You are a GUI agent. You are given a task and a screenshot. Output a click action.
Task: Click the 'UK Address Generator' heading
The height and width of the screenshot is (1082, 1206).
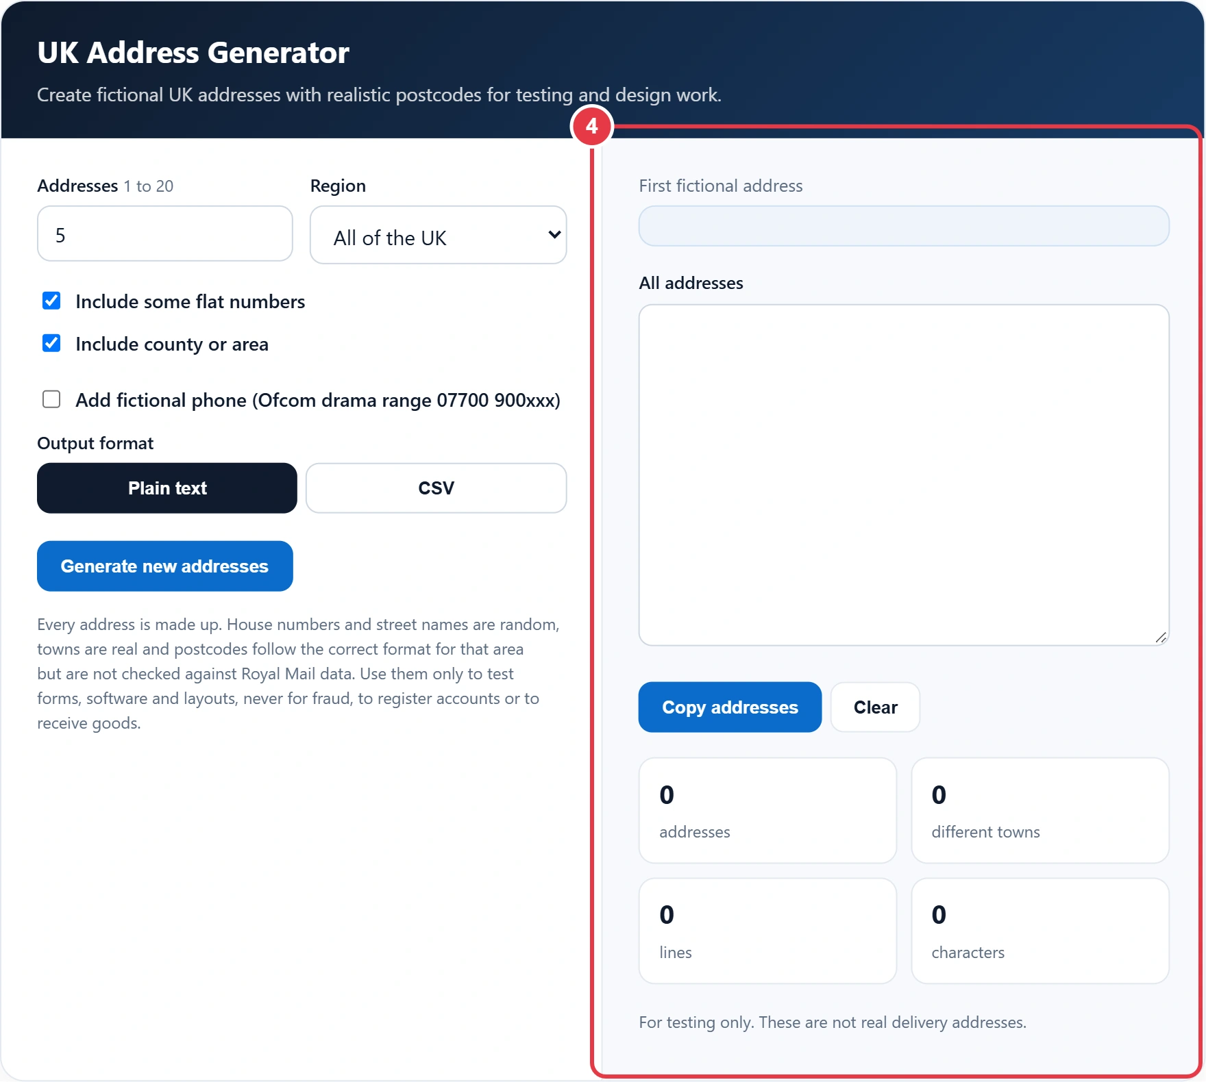coord(193,53)
